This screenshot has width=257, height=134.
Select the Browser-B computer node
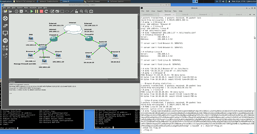click(115, 57)
